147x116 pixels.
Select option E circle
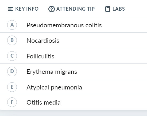pos(12,87)
